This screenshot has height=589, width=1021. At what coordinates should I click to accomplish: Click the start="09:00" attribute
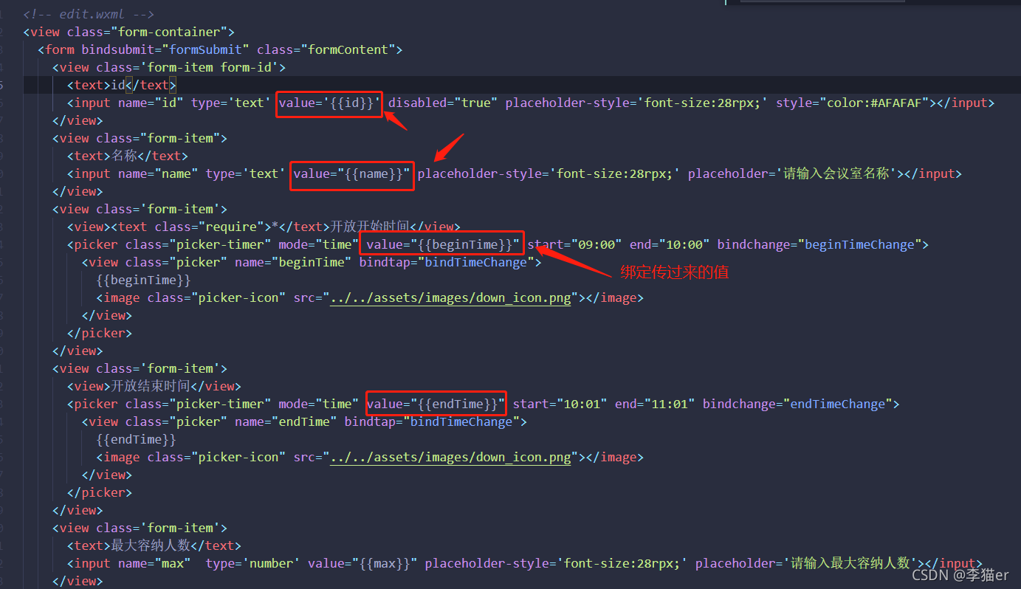coord(574,244)
